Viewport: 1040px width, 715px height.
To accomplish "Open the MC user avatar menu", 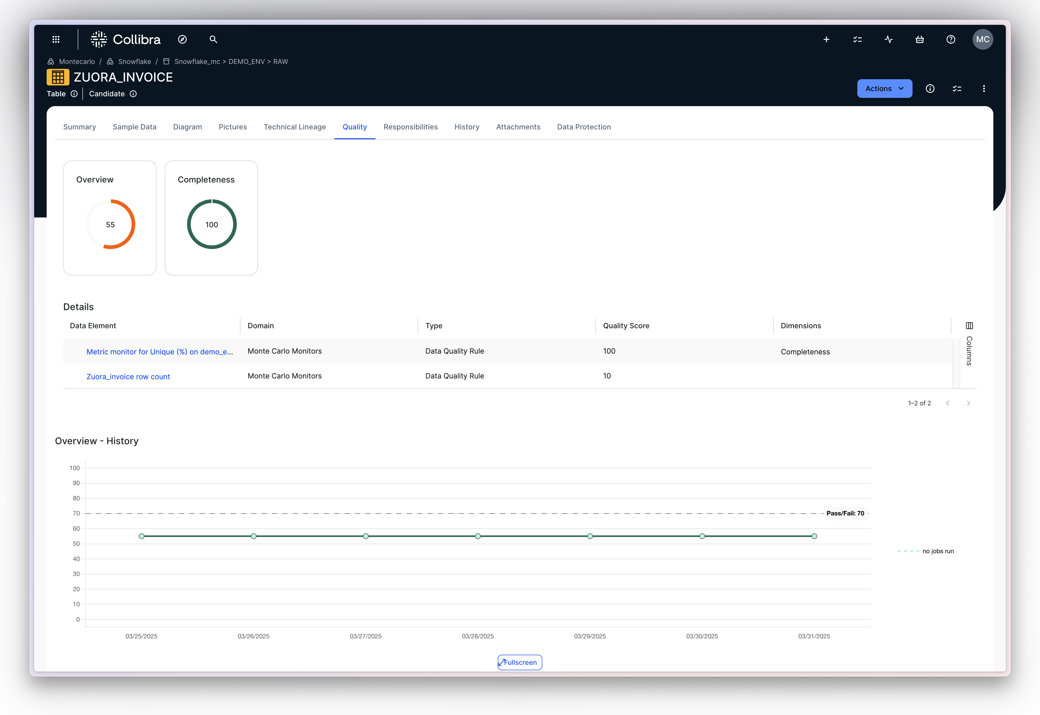I will (982, 39).
